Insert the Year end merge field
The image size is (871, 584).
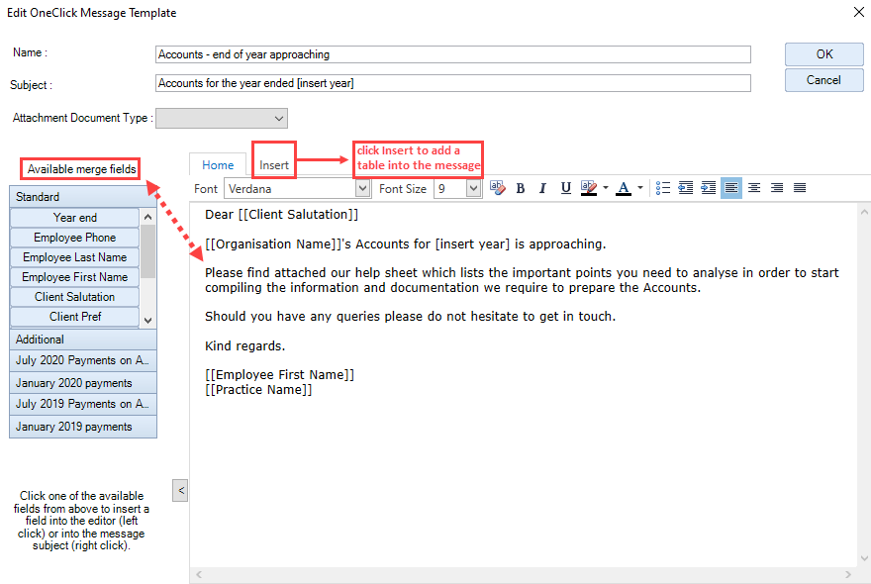(x=74, y=218)
